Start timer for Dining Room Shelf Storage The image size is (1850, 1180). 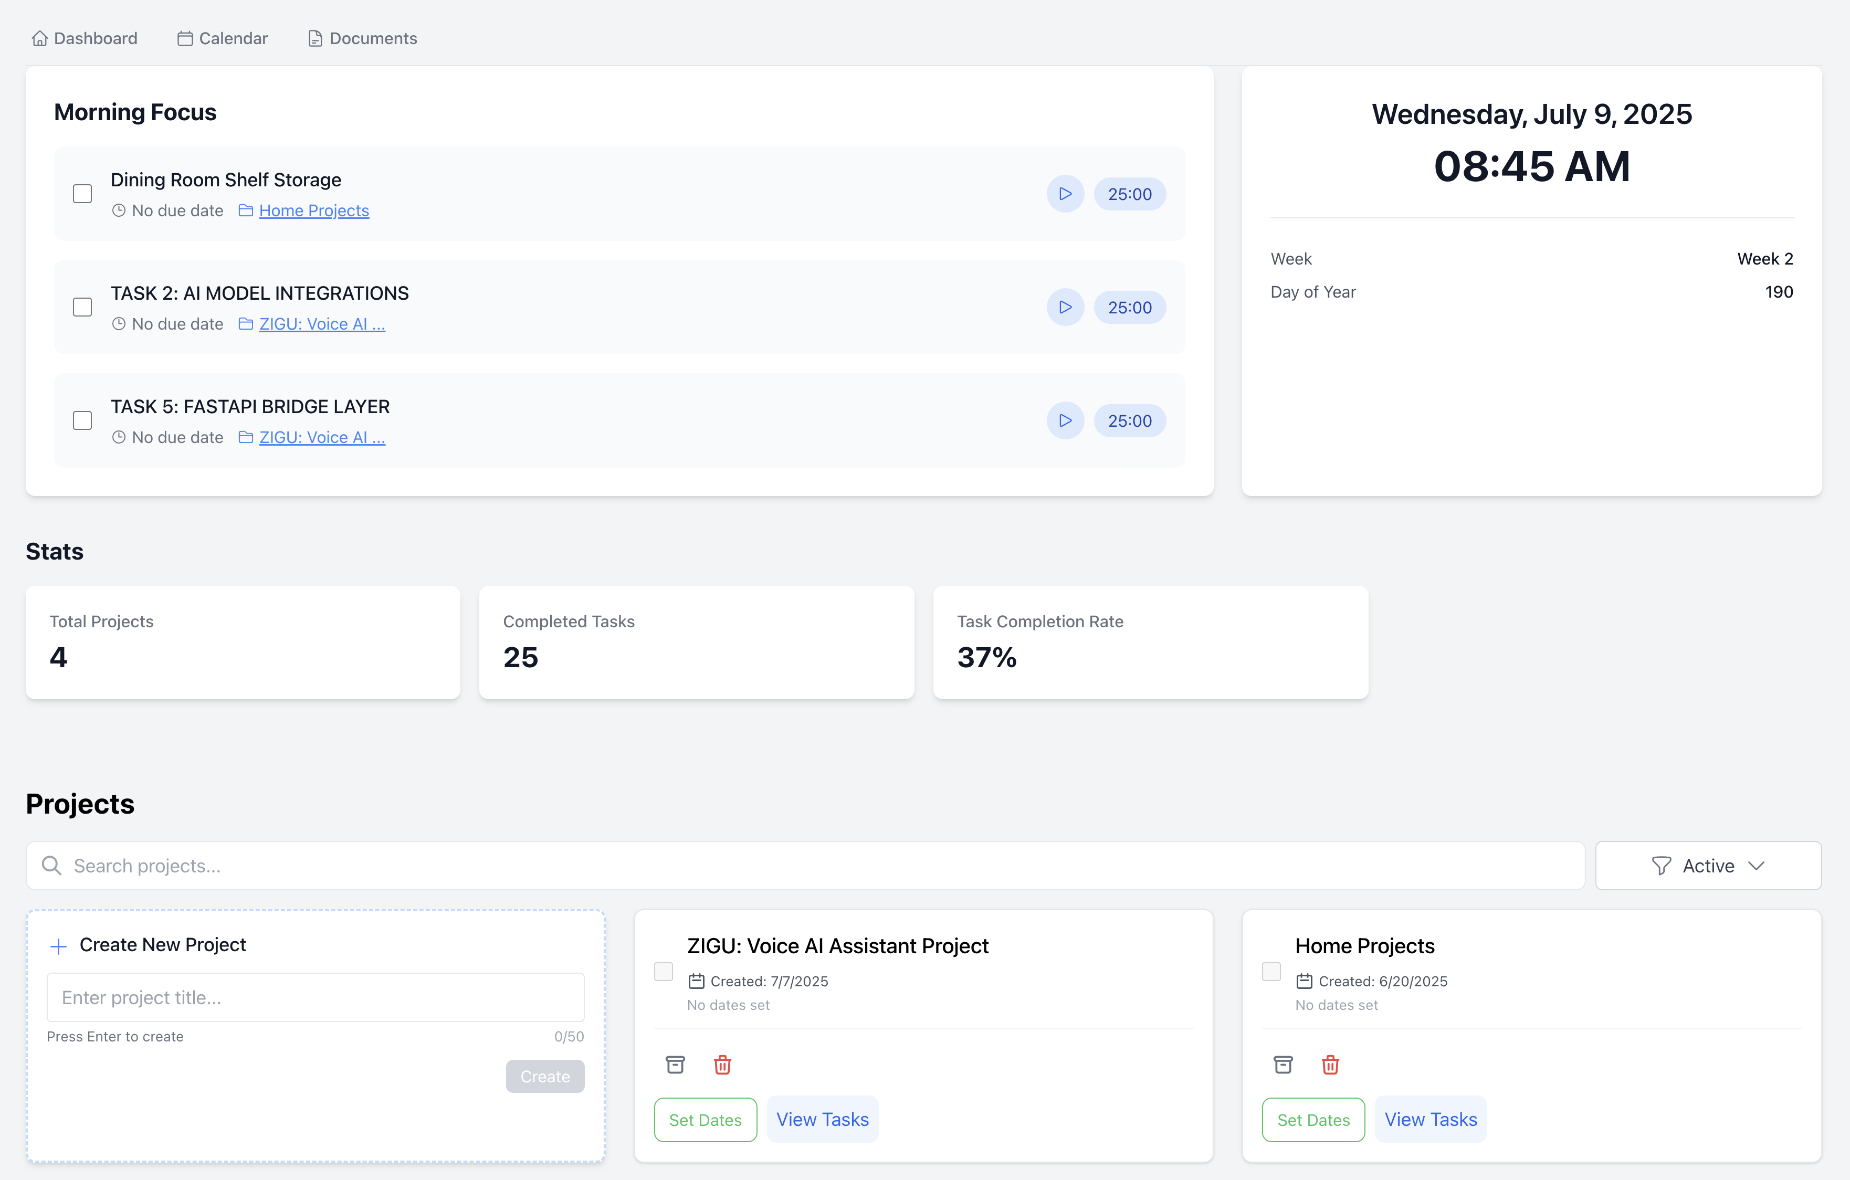pyautogui.click(x=1065, y=194)
